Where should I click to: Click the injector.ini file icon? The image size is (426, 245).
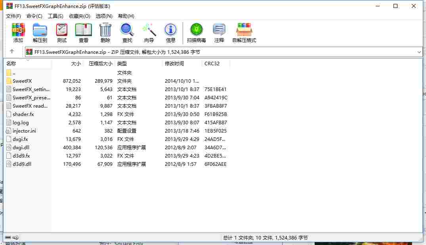point(9,131)
